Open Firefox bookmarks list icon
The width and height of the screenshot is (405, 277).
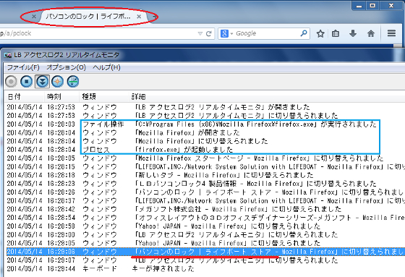(x=336, y=33)
